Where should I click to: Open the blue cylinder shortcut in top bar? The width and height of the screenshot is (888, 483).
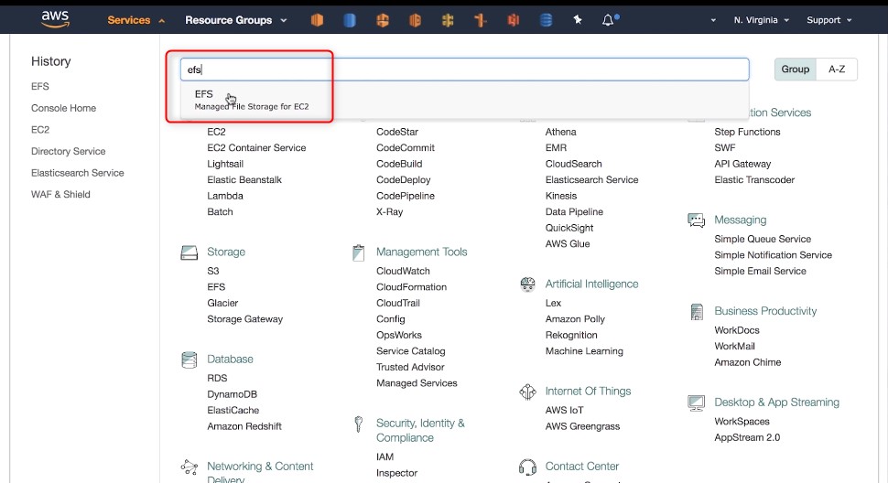tap(350, 20)
